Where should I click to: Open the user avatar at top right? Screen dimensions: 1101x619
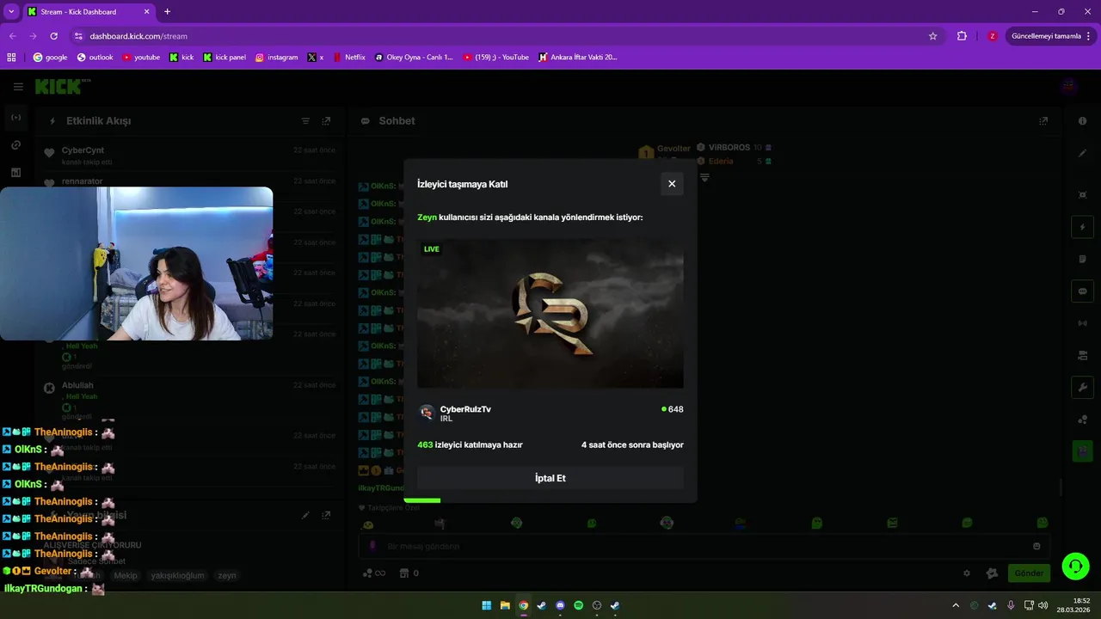tap(1069, 86)
